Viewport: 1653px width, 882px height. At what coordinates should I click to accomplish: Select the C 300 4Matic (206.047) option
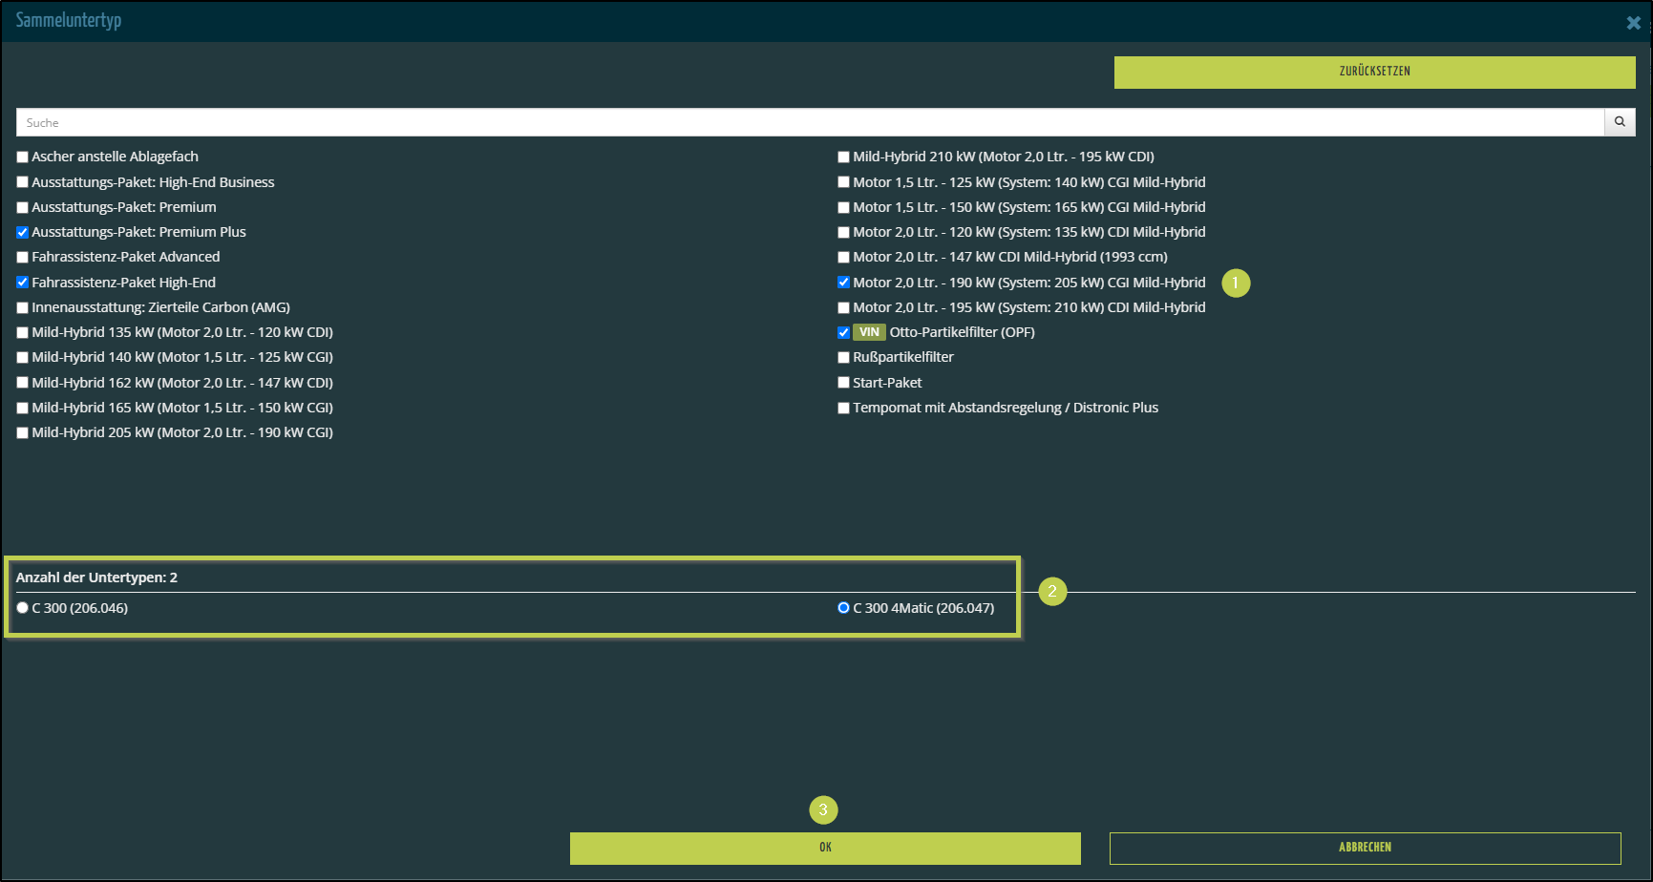coord(843,608)
